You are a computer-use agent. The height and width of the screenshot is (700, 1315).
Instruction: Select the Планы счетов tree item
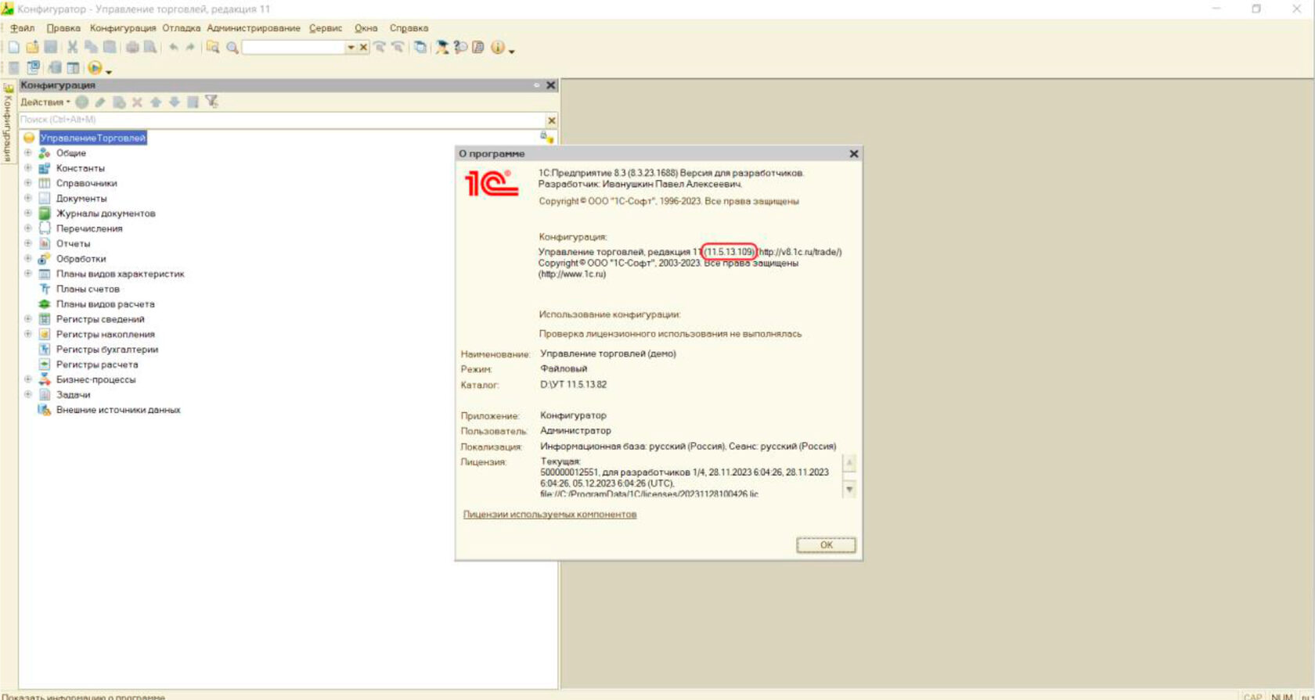coord(88,289)
